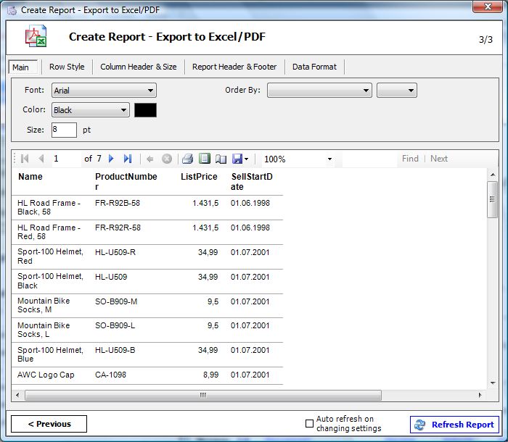Click the SellStartDate column header
This screenshot has width=508, height=442.
point(252,182)
